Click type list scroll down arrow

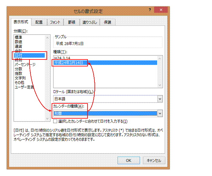click(x=160, y=85)
